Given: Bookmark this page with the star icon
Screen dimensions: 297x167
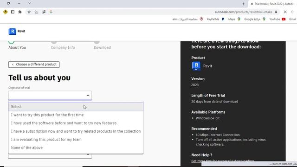Looking at the screenshot, I should tap(29, 12).
